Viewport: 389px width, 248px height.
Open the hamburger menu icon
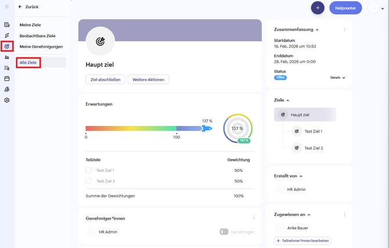[x=7, y=7]
